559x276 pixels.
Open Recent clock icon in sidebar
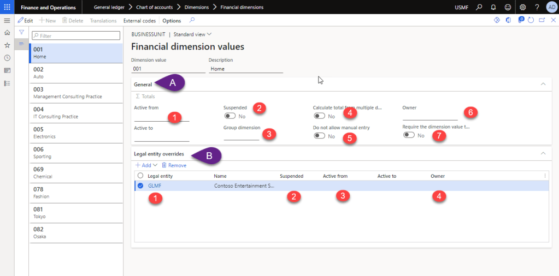tap(7, 58)
